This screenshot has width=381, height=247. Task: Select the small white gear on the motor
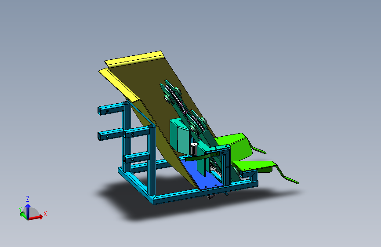[x=194, y=145]
